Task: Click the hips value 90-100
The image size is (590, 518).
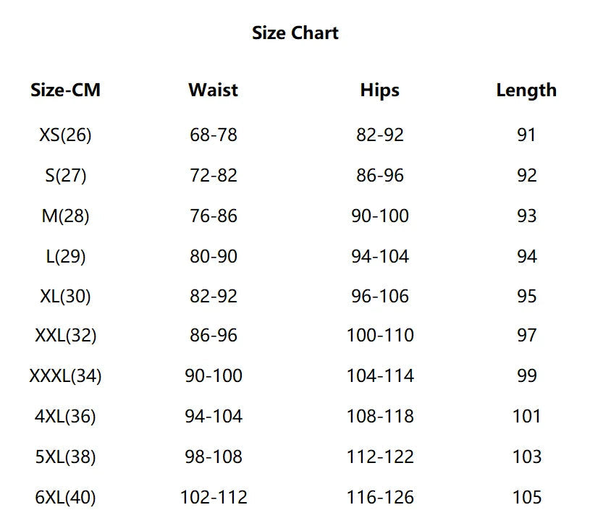Action: click(380, 216)
